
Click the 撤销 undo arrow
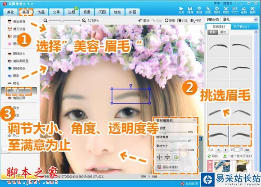click(144, 21)
